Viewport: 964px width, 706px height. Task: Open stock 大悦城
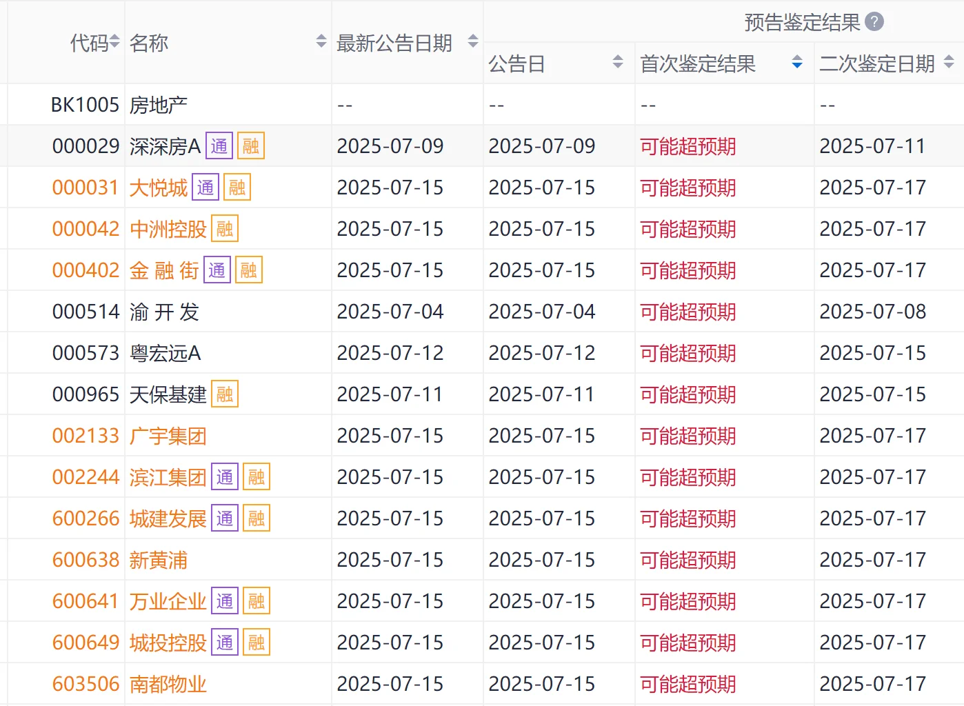(x=159, y=188)
